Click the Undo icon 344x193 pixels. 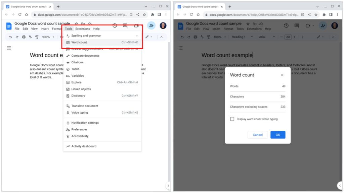coord(10,37)
